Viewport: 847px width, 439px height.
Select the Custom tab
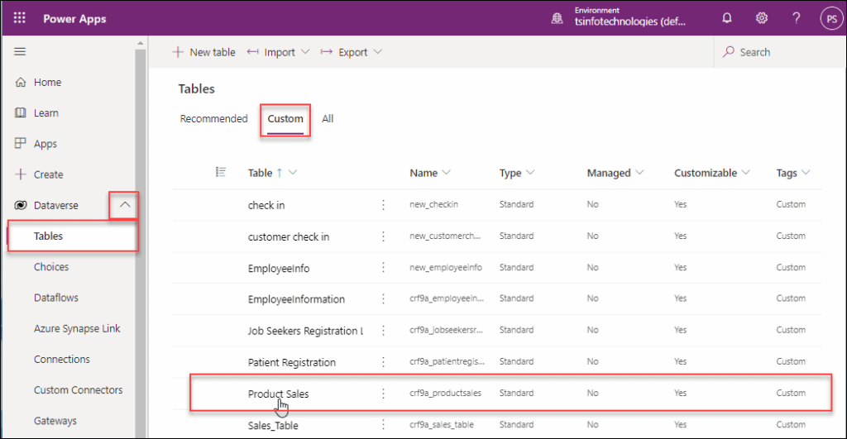coord(285,119)
